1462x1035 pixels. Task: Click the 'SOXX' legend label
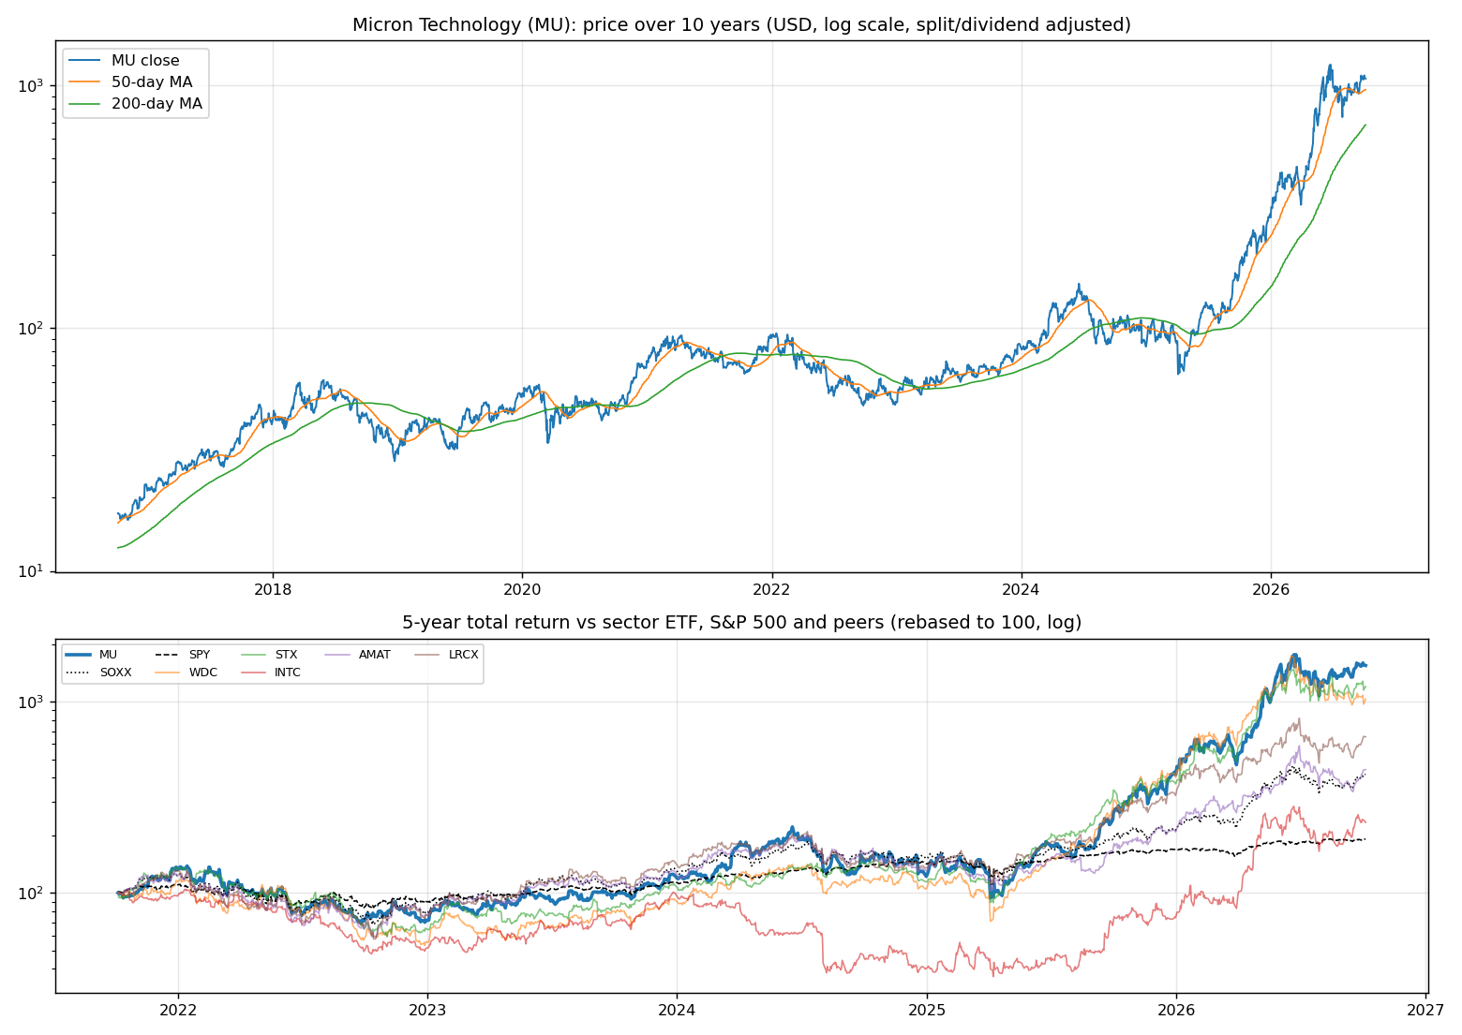(115, 673)
